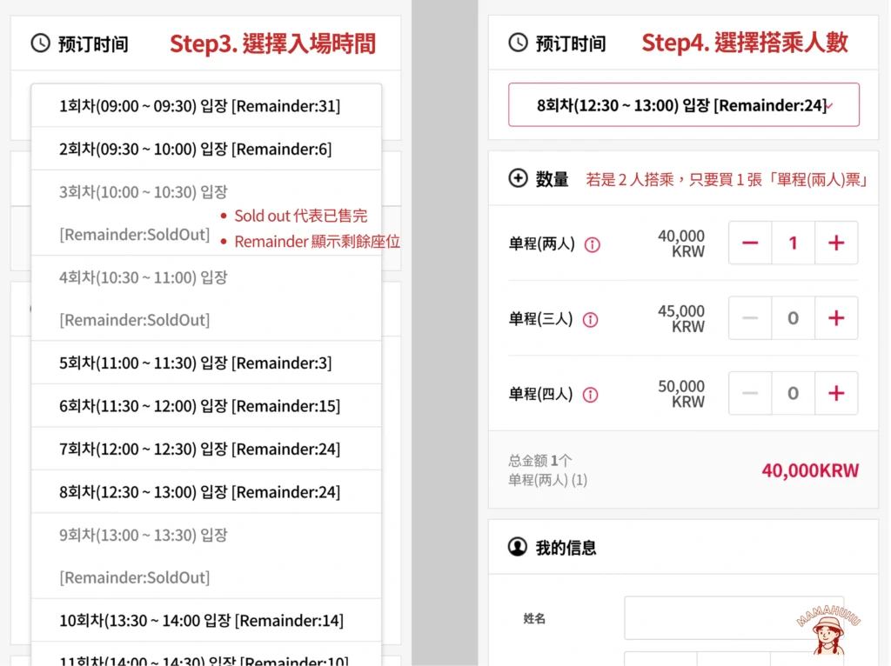Click the 姓名 name input field
The image size is (891, 666).
(x=734, y=617)
